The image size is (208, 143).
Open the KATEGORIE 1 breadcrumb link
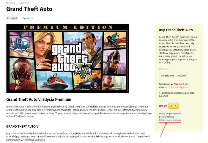point(25,3)
